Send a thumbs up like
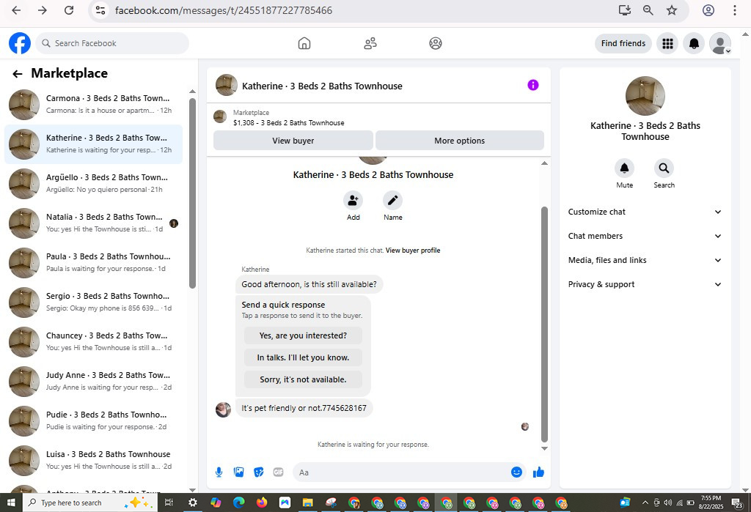Viewport: 751px width, 512px height. pos(539,472)
